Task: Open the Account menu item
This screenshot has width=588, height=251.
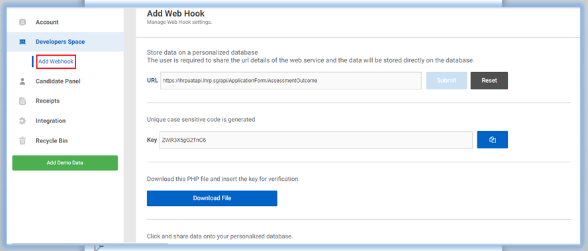Action: (47, 23)
